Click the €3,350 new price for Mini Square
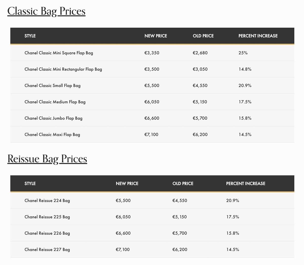 point(152,53)
